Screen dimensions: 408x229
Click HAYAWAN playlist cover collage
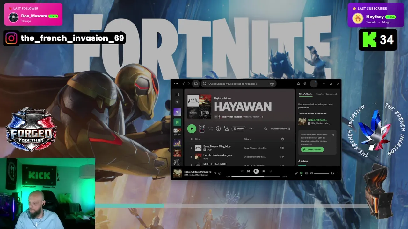pos(199,107)
